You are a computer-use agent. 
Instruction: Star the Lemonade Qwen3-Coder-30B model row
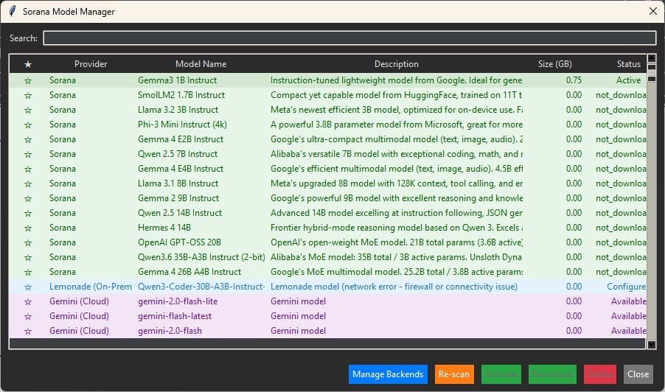point(28,287)
